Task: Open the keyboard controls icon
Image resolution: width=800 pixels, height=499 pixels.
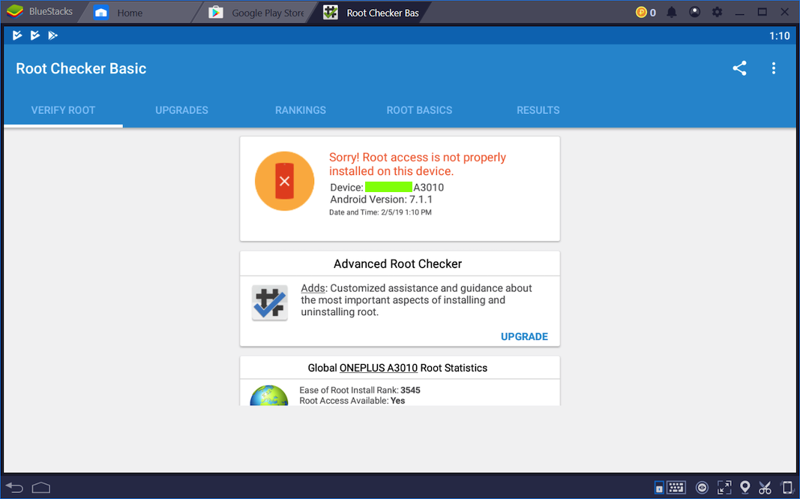Action: click(x=676, y=488)
